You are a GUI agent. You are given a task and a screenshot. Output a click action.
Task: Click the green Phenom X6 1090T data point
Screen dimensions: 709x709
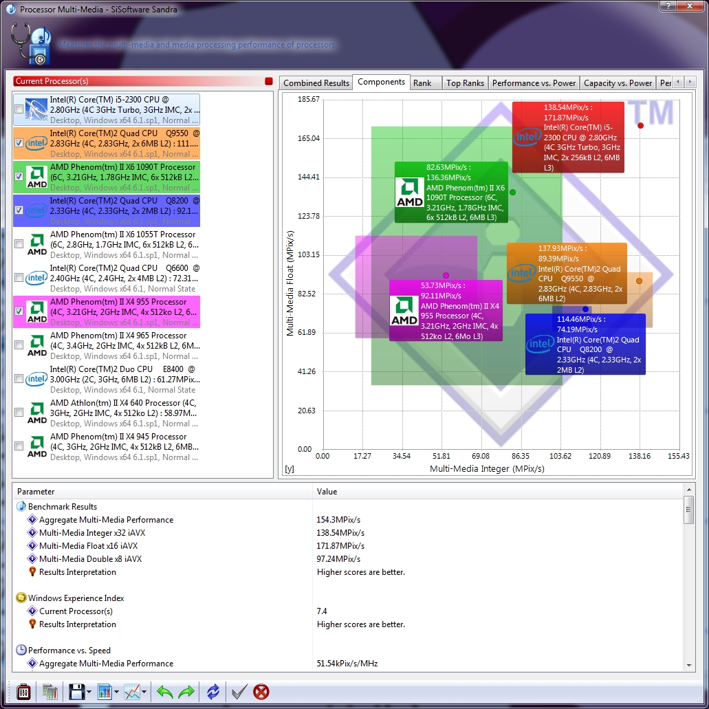[x=513, y=192]
